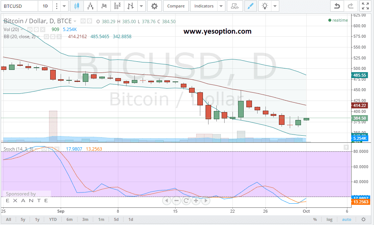Hide the BB (20, close, 2) indicator
The width and height of the screenshot is (374, 225).
coord(46,36)
